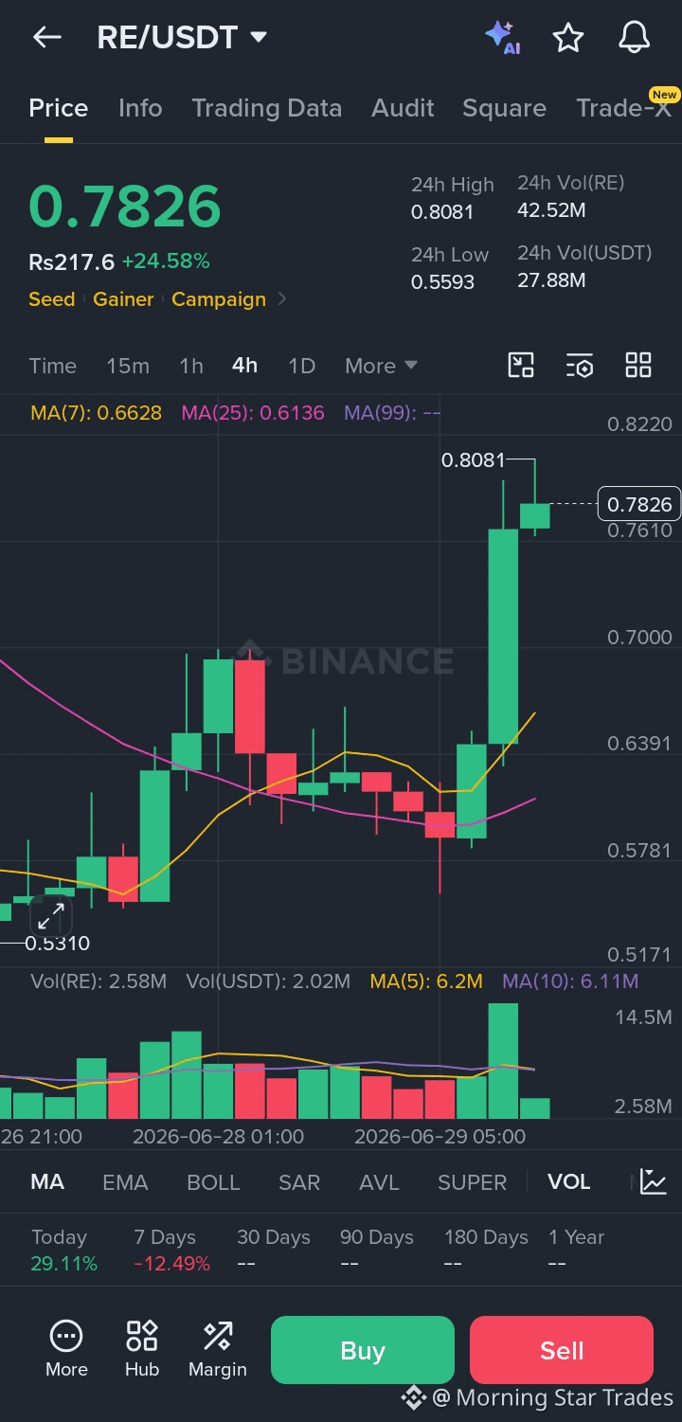
Task: Open the indicator chart settings icon
Action: pos(654,1181)
